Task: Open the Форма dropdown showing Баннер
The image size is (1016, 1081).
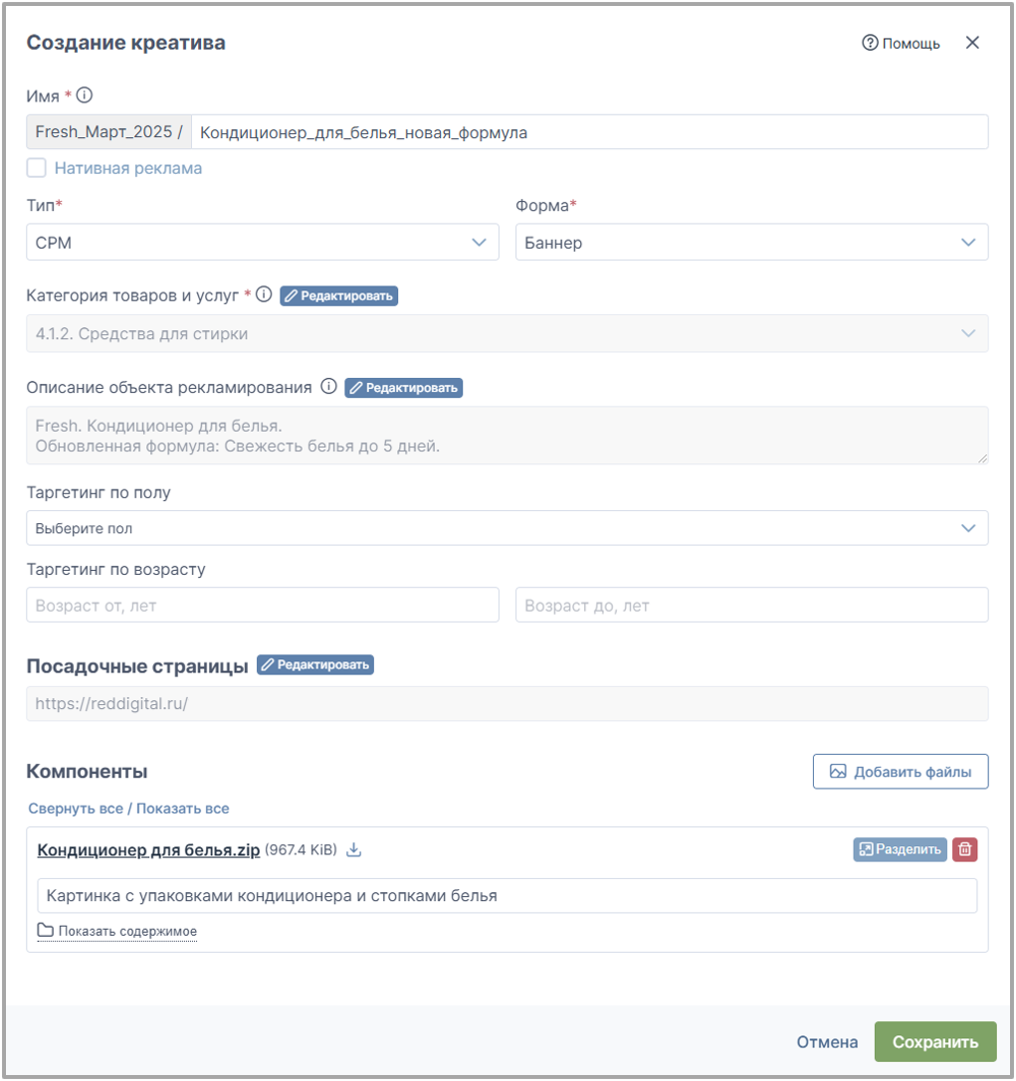Action: [752, 242]
